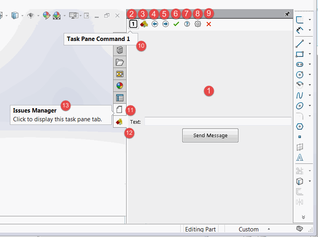Select the Circle sketch tool
The image size is (318, 237).
[x=300, y=74]
